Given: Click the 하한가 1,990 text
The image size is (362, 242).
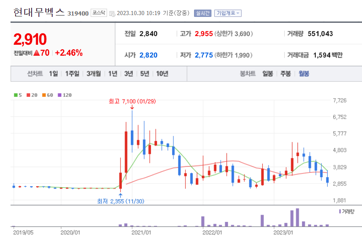Looking at the screenshot, I should 233,55.
